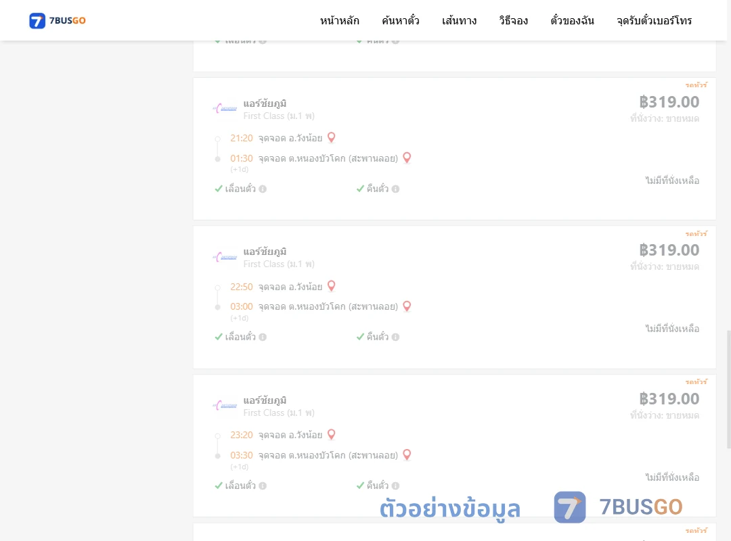Image resolution: width=731 pixels, height=541 pixels.
Task: Click departure time 21:20
Action: (x=242, y=138)
